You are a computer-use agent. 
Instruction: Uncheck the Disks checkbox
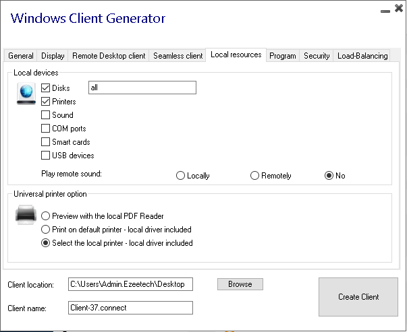(46, 88)
